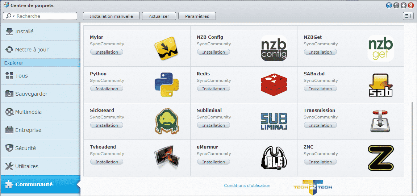Install the SickBeard package
Viewport: 417px width, 196px height.
point(107,125)
